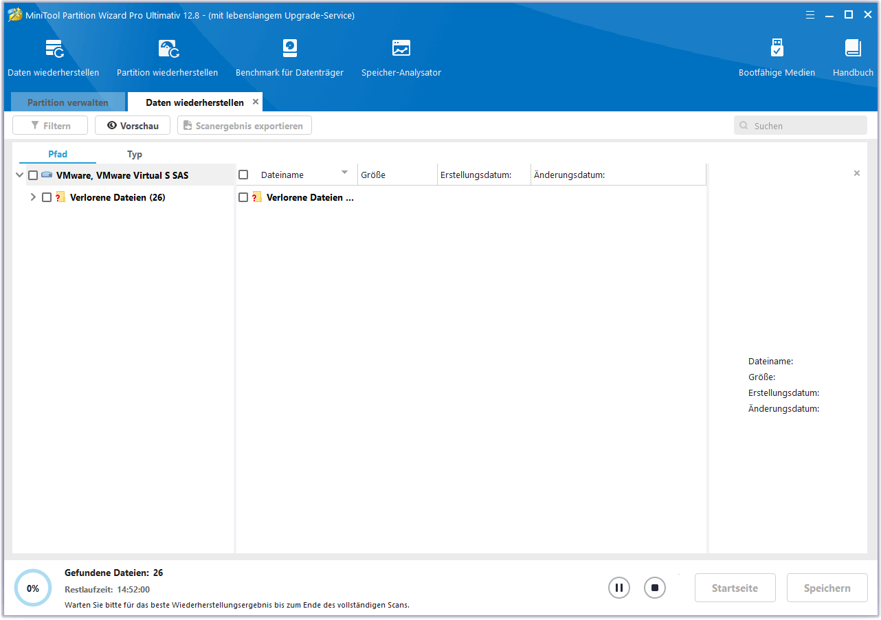
Task: Sort by the Dateiname column header
Action: (297, 175)
